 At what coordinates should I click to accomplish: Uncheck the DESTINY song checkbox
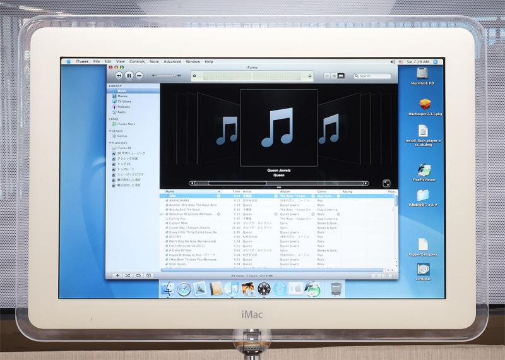pyautogui.click(x=167, y=237)
